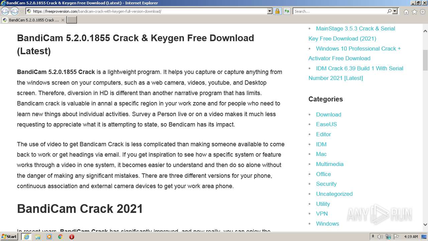
Task: Open the Mac category
Action: [321, 154]
